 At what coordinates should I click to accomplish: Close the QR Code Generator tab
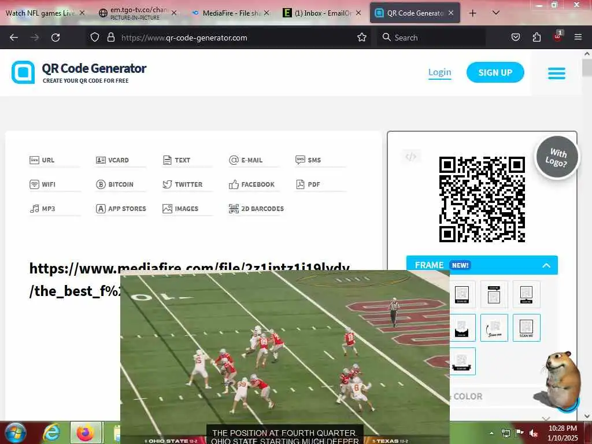pos(451,13)
